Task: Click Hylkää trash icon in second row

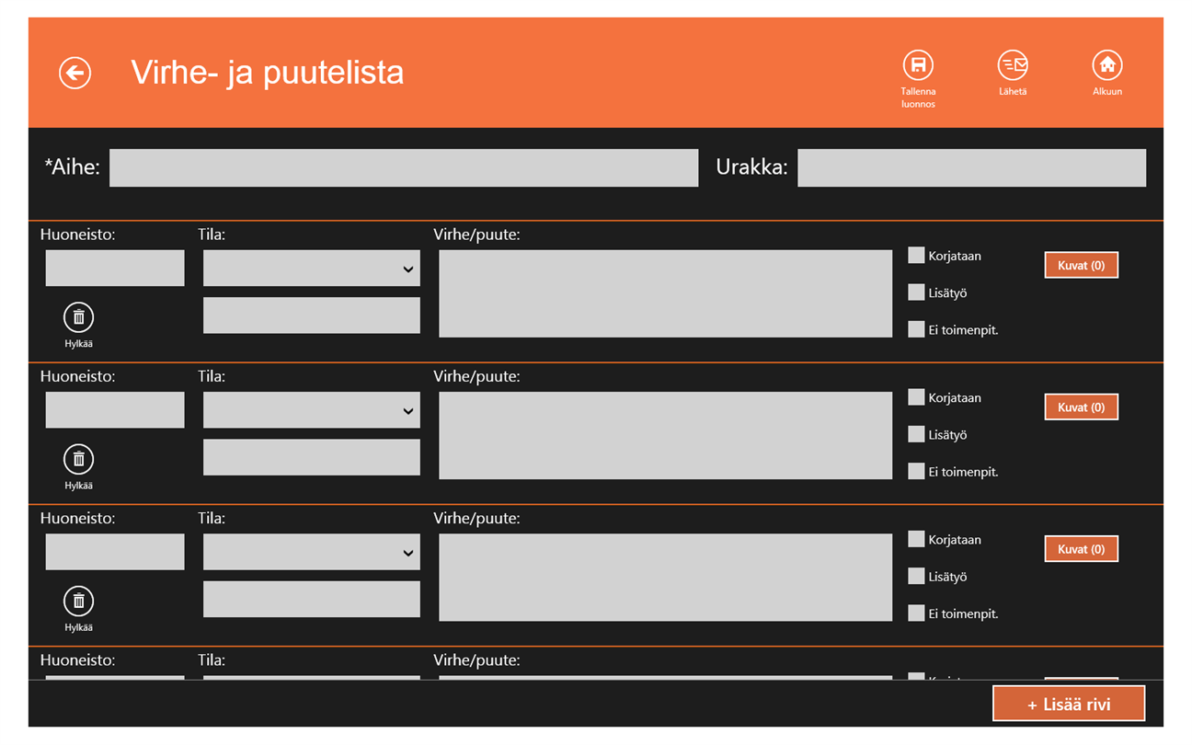Action: tap(78, 459)
